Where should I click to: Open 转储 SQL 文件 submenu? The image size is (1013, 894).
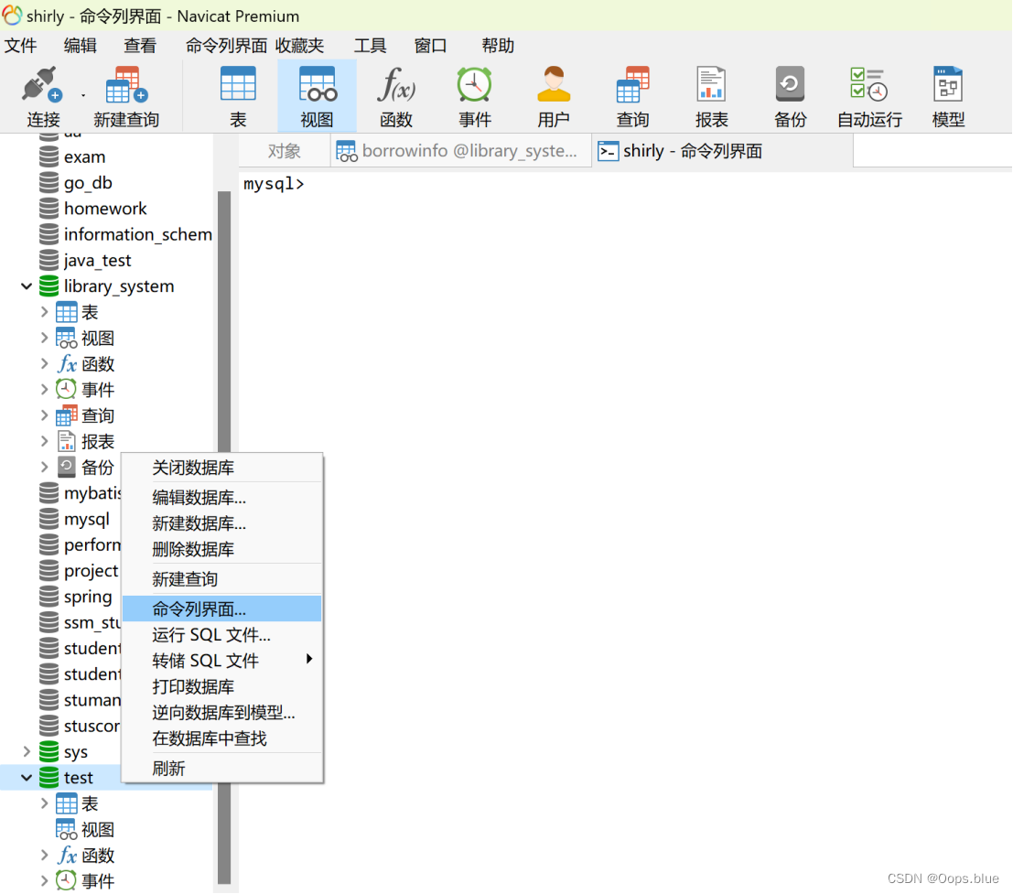tap(221, 661)
